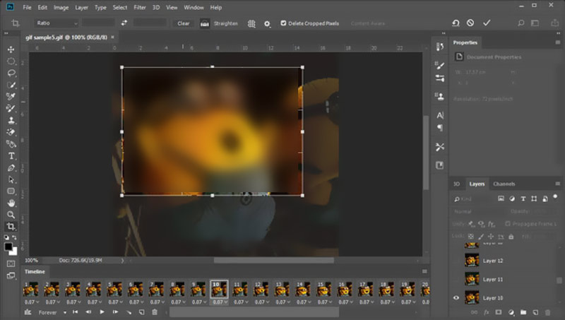The image size is (565, 320).
Task: Delete layer using trash icon
Action: pos(548,312)
